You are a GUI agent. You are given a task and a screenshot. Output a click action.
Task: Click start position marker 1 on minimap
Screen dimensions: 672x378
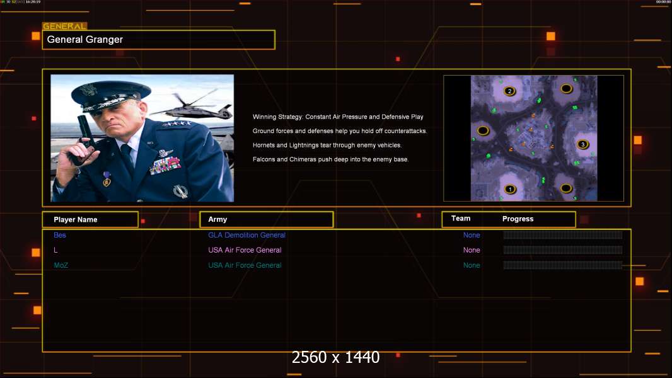point(510,189)
